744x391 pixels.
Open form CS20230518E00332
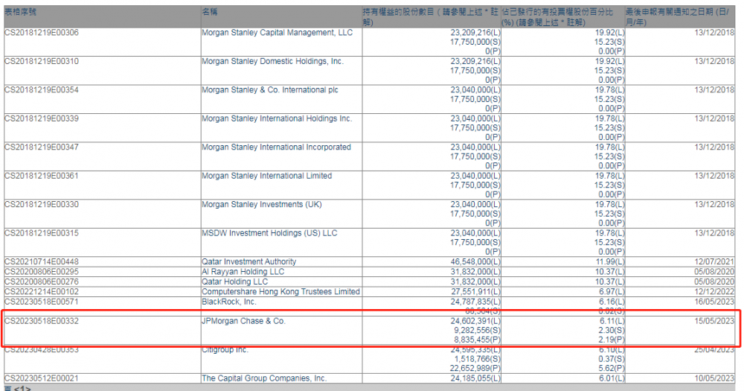[42, 321]
